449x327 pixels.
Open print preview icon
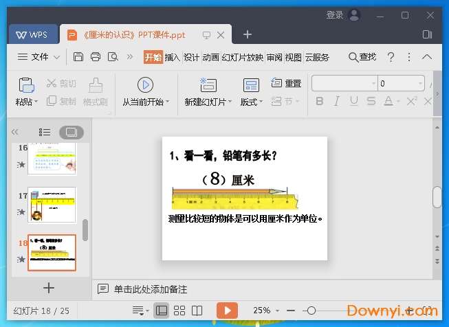click(113, 57)
